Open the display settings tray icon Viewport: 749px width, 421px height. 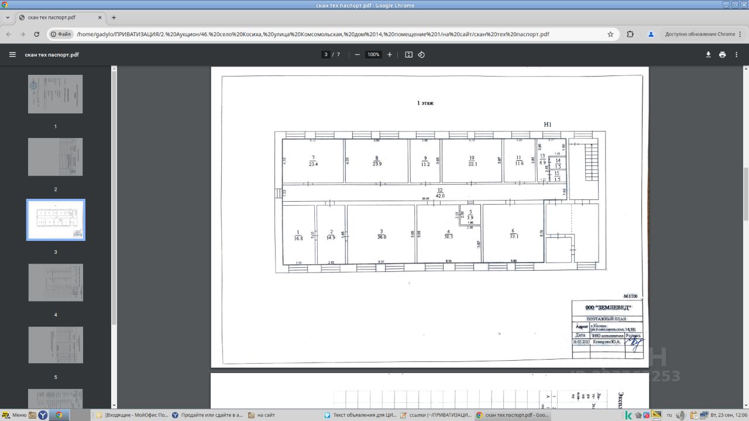[657, 415]
